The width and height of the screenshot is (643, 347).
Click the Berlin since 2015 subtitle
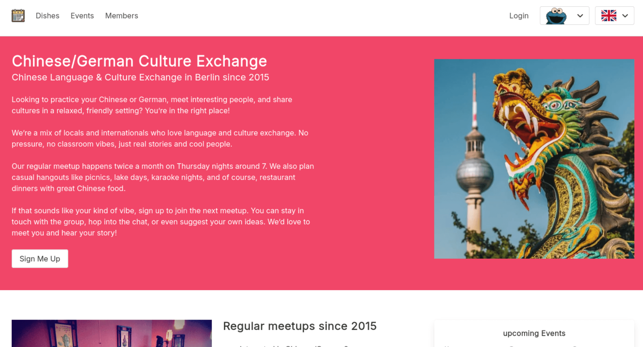140,77
